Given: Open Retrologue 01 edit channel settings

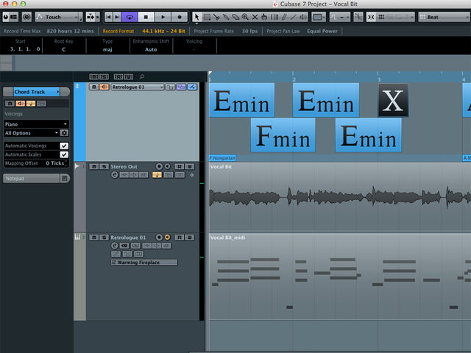Looking at the screenshot, I should 115,246.
